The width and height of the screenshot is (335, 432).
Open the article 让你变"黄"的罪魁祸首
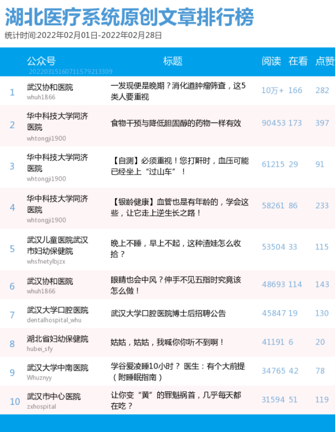[x=176, y=401]
